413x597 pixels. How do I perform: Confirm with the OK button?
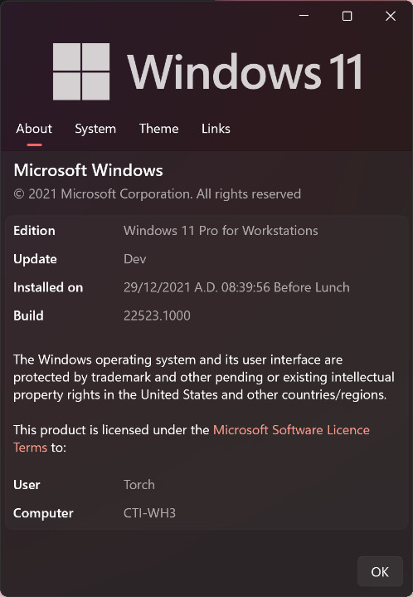[x=380, y=571]
